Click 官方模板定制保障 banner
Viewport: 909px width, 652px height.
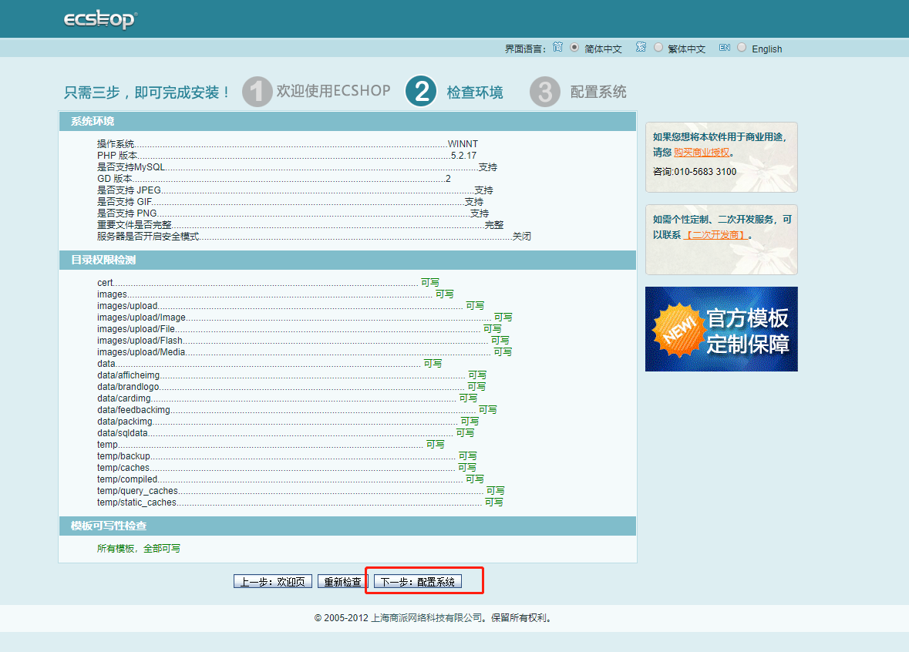[x=721, y=329]
